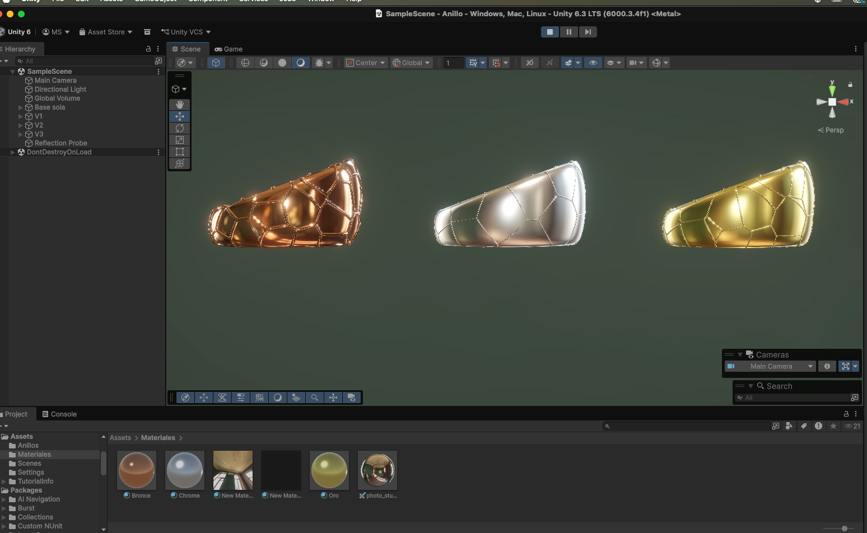The image size is (867, 533).
Task: Step forward one frame
Action: coord(588,32)
